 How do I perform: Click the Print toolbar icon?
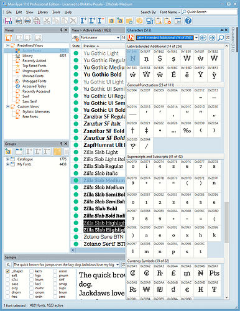click(x=27, y=21)
